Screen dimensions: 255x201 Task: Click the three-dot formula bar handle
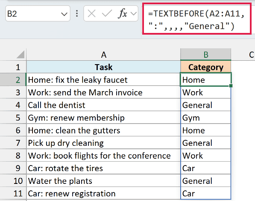pyautogui.click(x=77, y=14)
